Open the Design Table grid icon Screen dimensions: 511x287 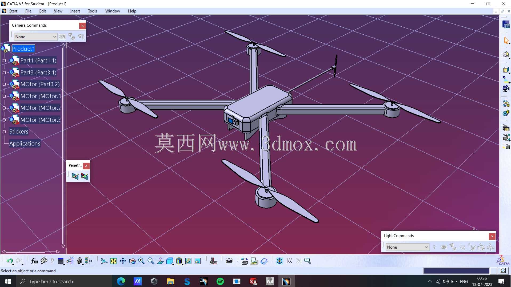click(61, 261)
